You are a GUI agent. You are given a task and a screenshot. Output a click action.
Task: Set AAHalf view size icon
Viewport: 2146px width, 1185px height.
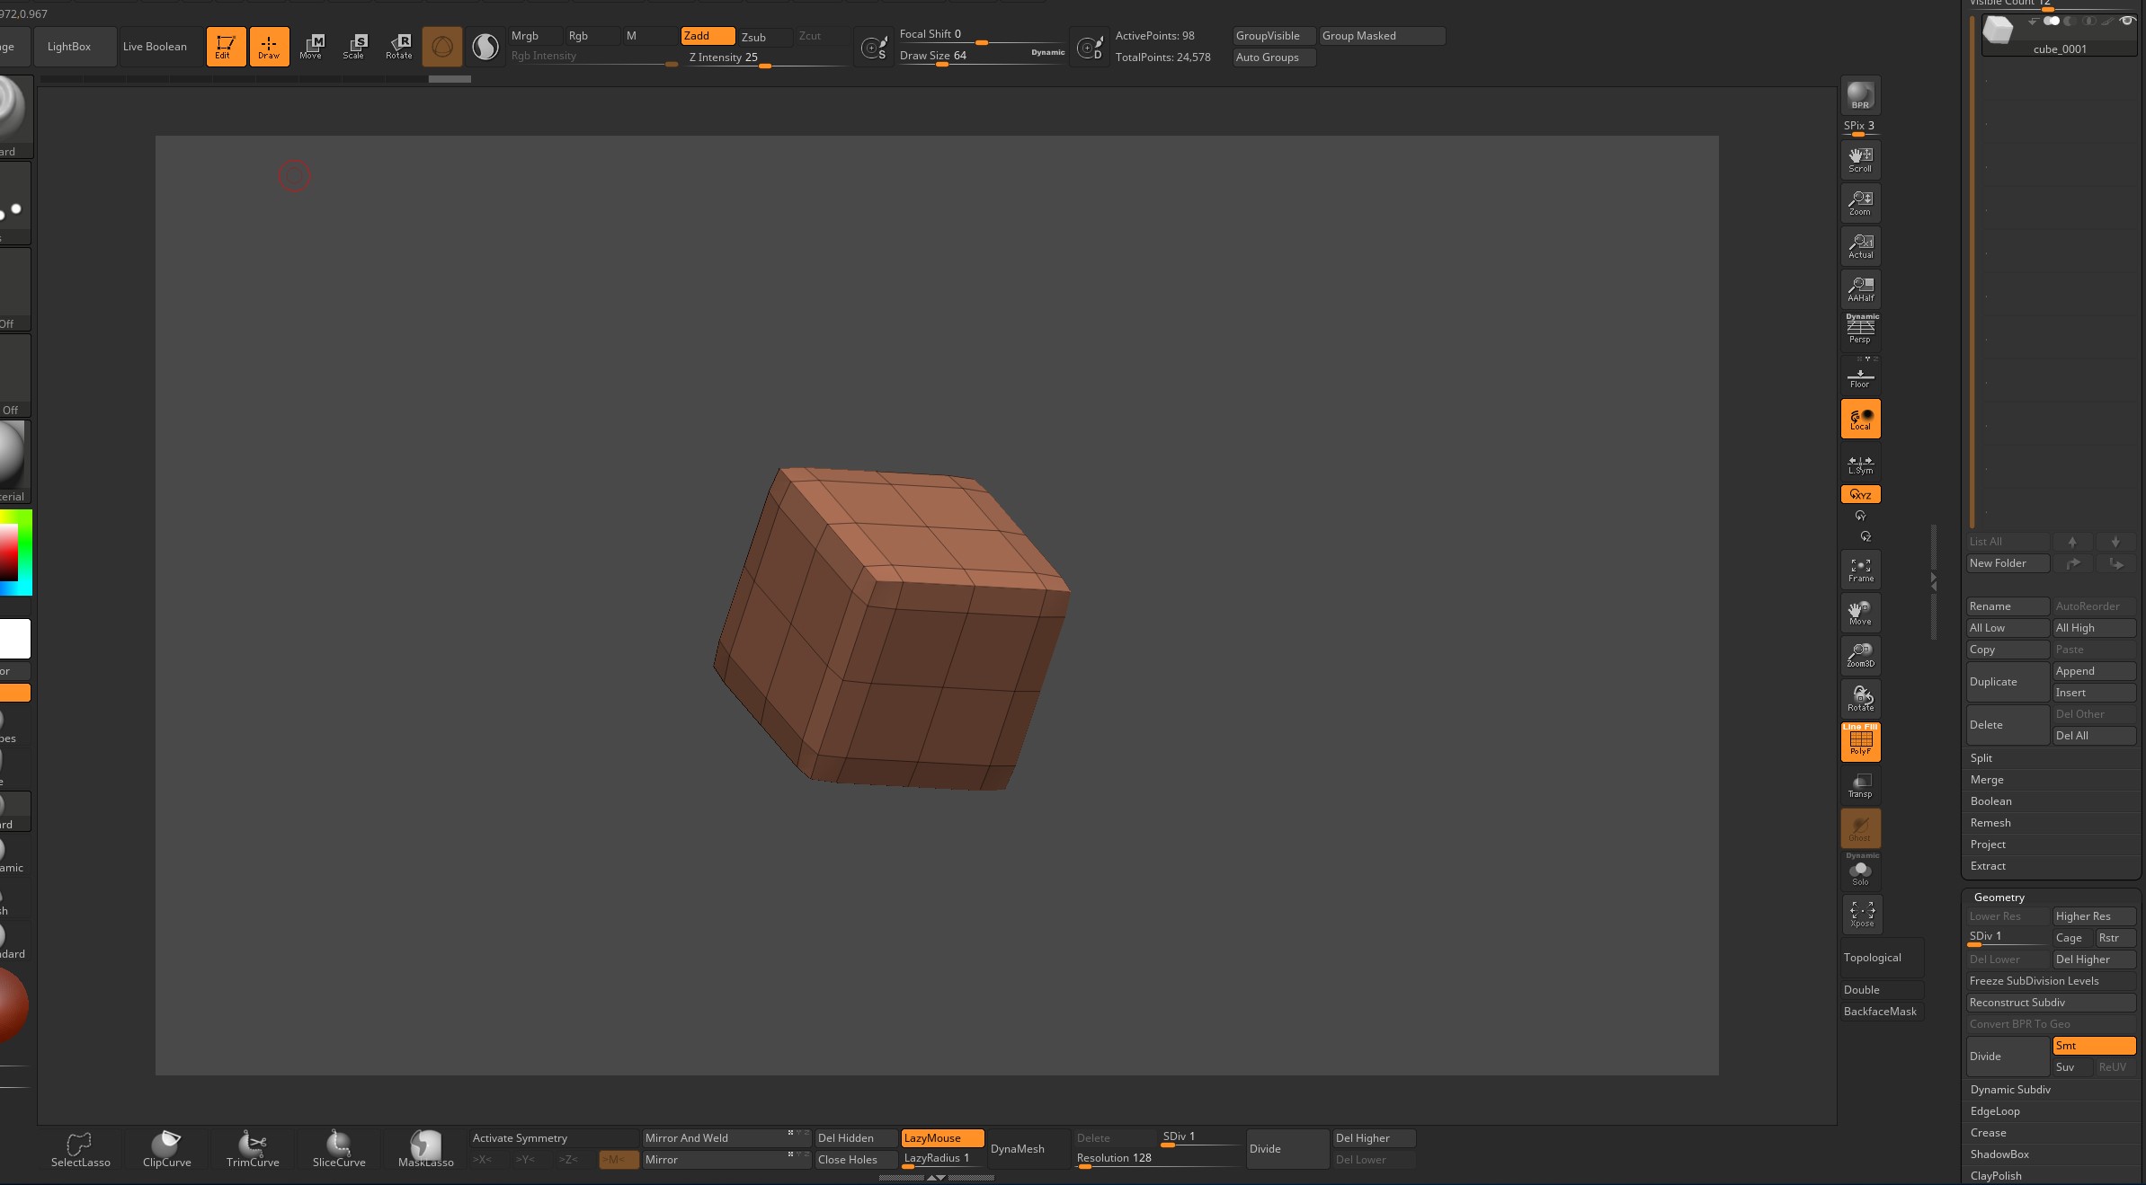tap(1860, 289)
